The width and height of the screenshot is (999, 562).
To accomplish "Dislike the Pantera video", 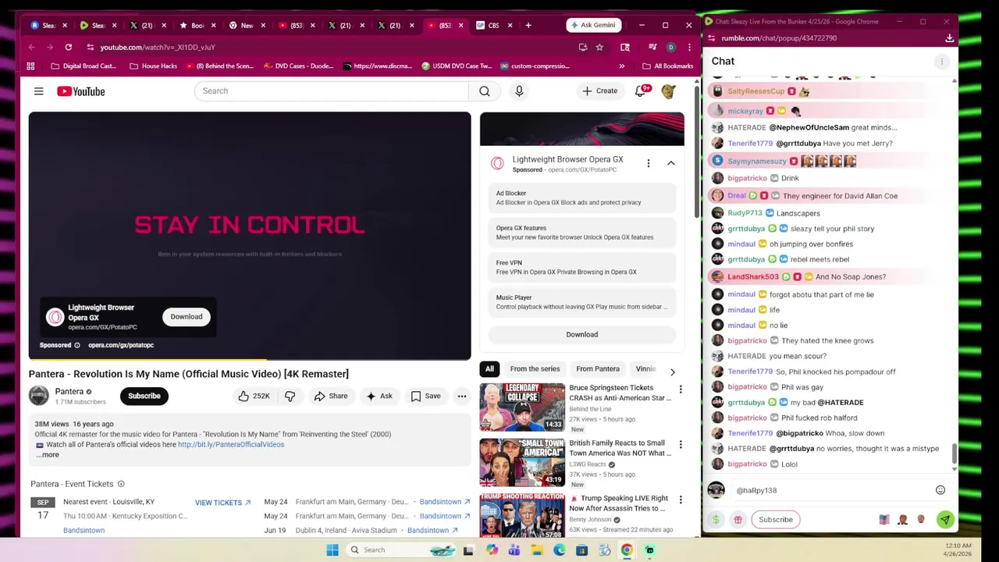I will tap(290, 396).
